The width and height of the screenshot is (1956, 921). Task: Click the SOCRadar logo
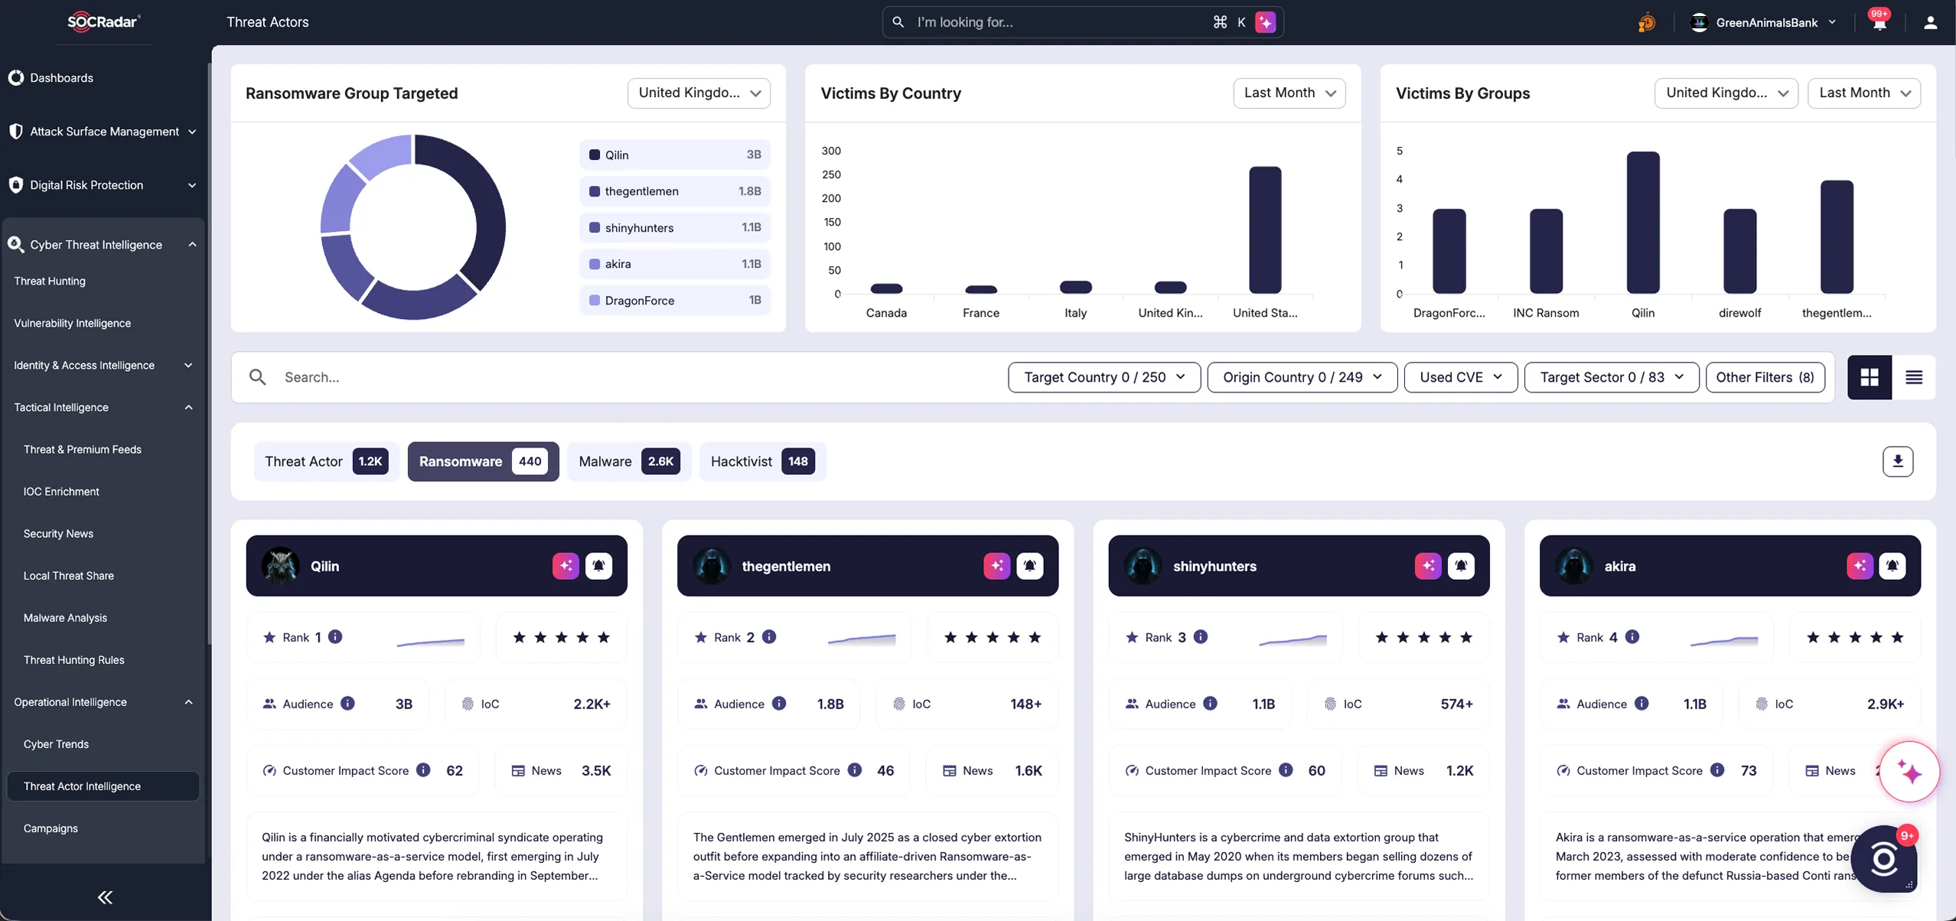click(x=103, y=21)
